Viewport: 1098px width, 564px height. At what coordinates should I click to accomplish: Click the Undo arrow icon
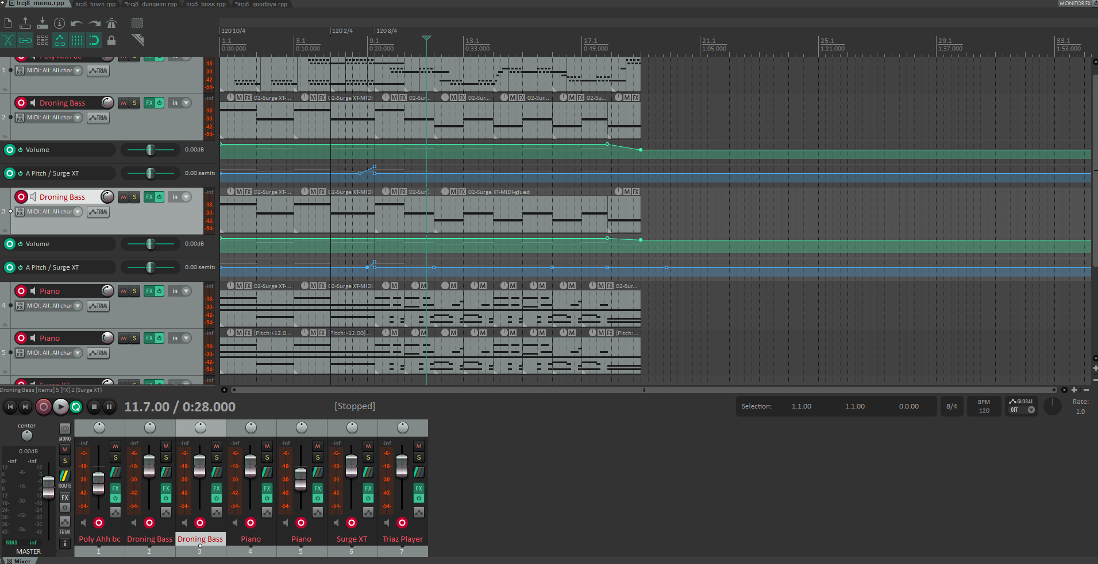76,24
